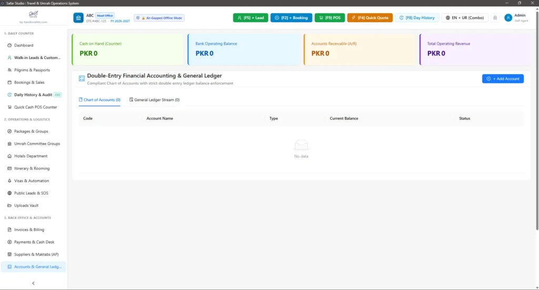This screenshot has height=290, width=539.
Task: Click the Admin user avatar
Action: [508, 18]
